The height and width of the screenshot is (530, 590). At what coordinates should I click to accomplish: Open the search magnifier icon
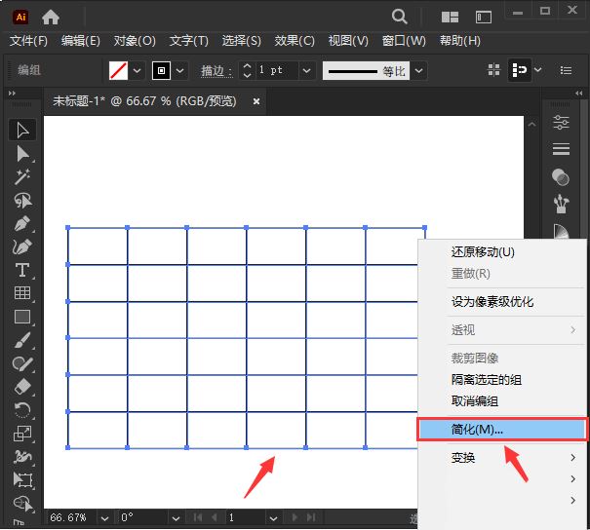(x=399, y=17)
